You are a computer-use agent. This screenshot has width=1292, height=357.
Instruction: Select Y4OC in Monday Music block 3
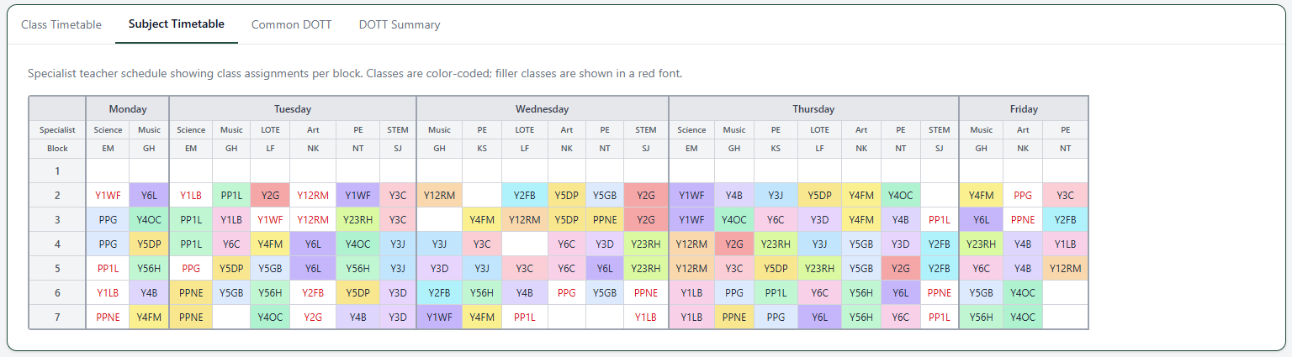coord(149,220)
